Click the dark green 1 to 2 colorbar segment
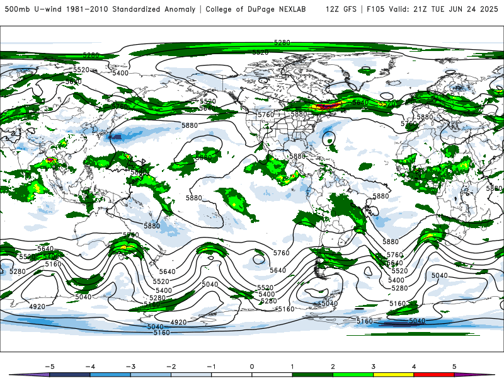The width and height of the screenshot is (504, 378). tap(312, 374)
